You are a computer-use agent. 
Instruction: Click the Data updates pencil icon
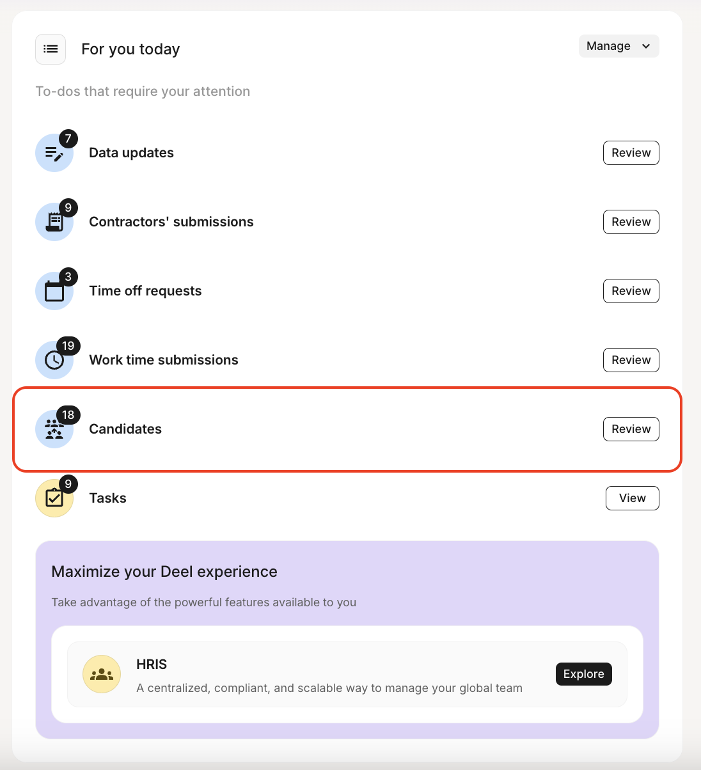(54, 153)
